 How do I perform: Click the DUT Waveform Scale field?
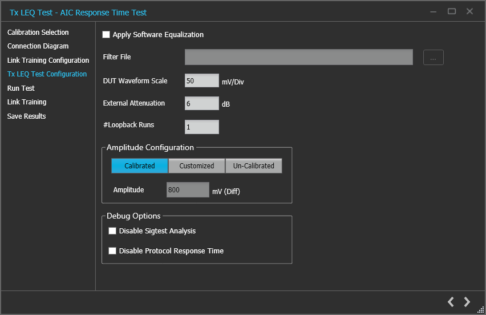click(201, 81)
